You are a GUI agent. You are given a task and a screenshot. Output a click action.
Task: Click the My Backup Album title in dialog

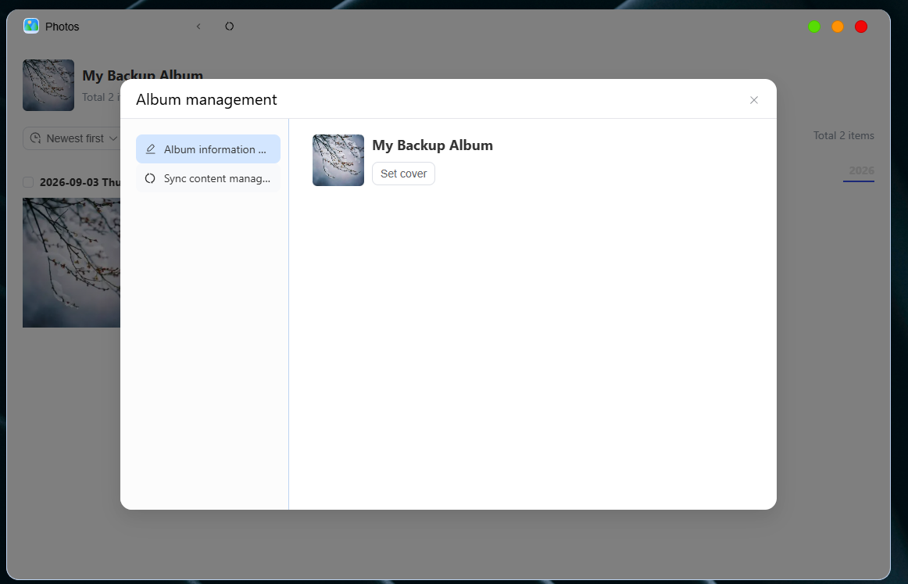click(x=433, y=145)
